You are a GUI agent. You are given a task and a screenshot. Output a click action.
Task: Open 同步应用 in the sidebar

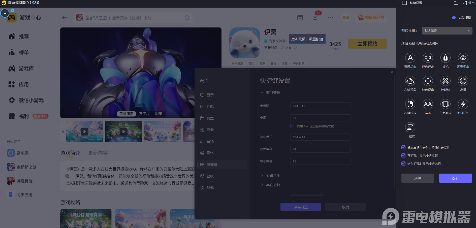pyautogui.click(x=20, y=195)
